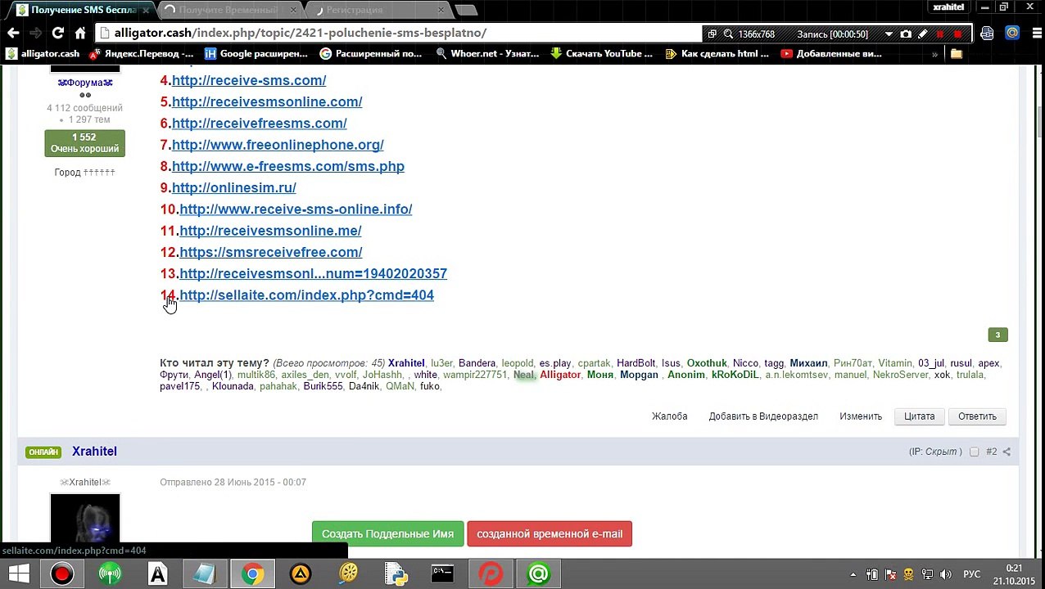Open the sellaite.com index.php?cmd=404 link

[x=306, y=294]
